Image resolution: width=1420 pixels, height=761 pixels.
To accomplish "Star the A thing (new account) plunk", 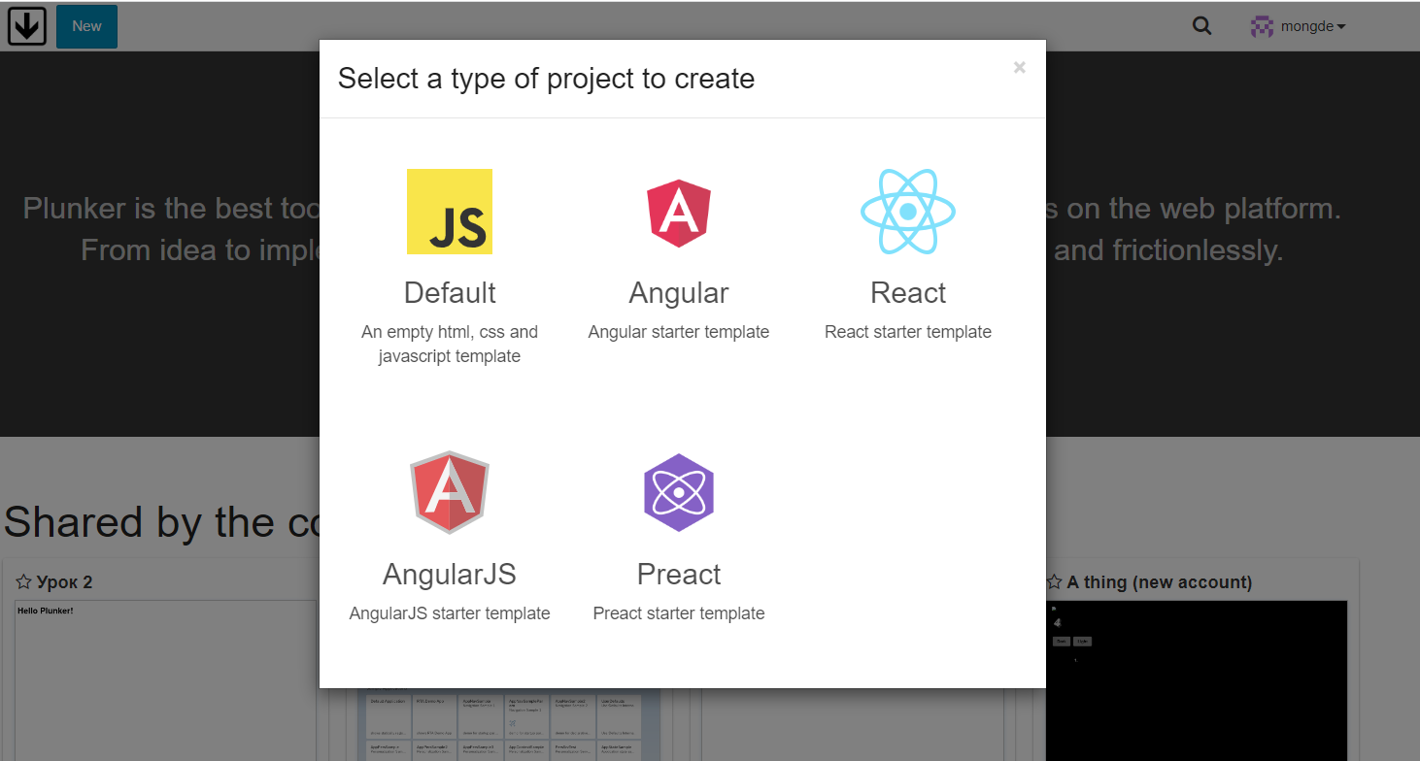I will (x=1054, y=582).
